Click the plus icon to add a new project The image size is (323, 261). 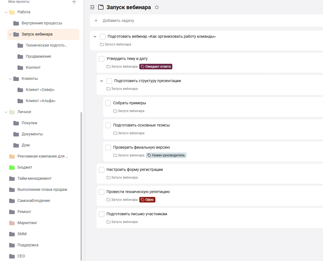point(74,2)
